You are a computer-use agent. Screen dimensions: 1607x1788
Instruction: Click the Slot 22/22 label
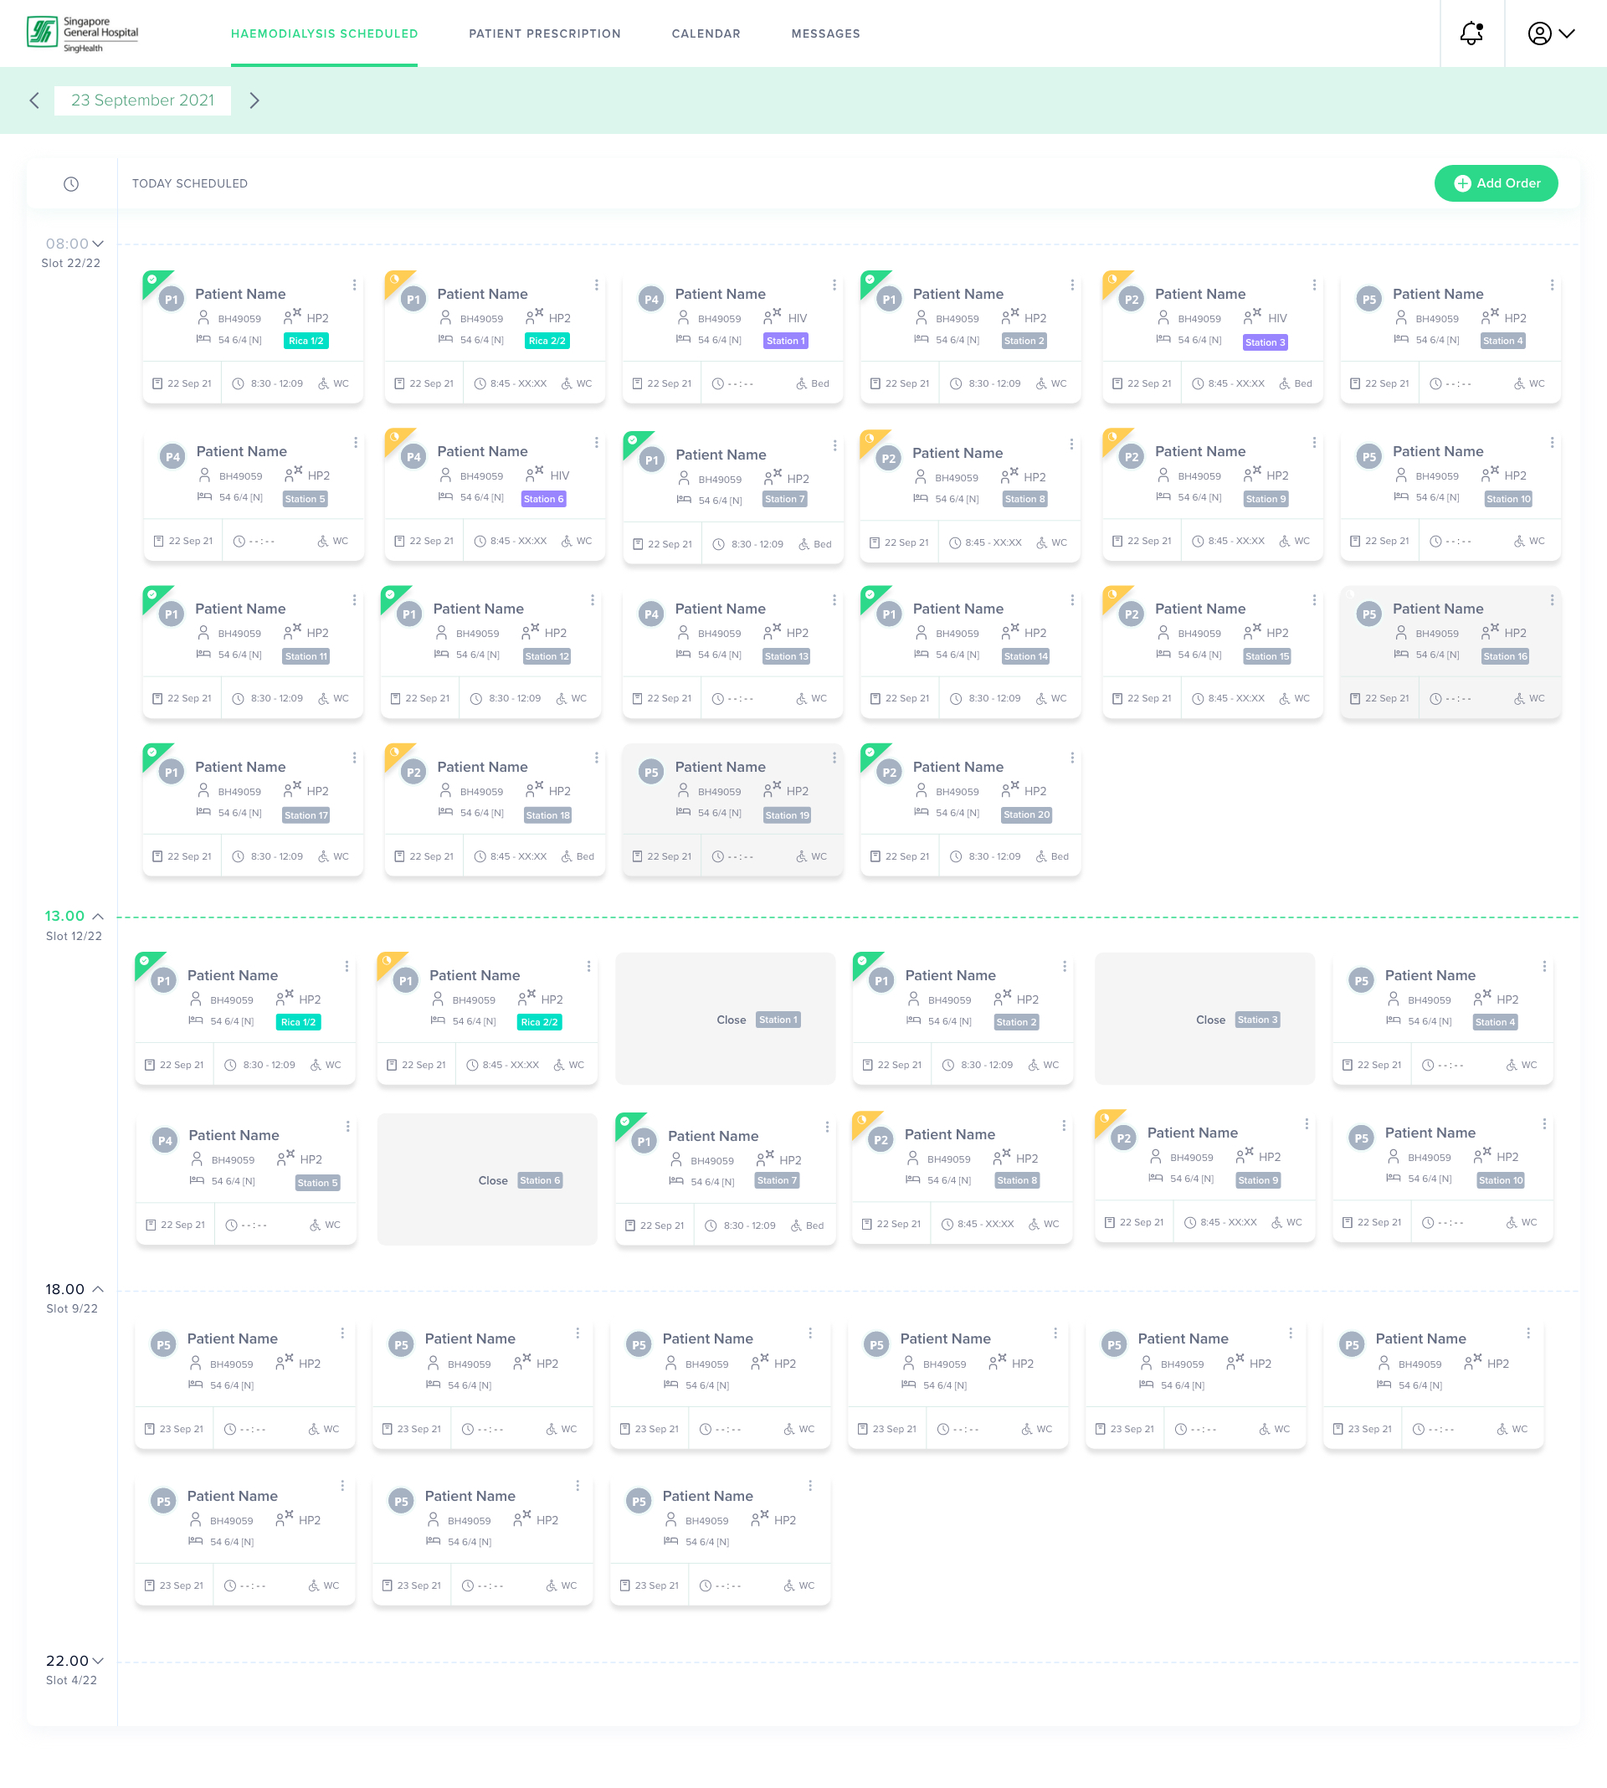pyautogui.click(x=70, y=263)
